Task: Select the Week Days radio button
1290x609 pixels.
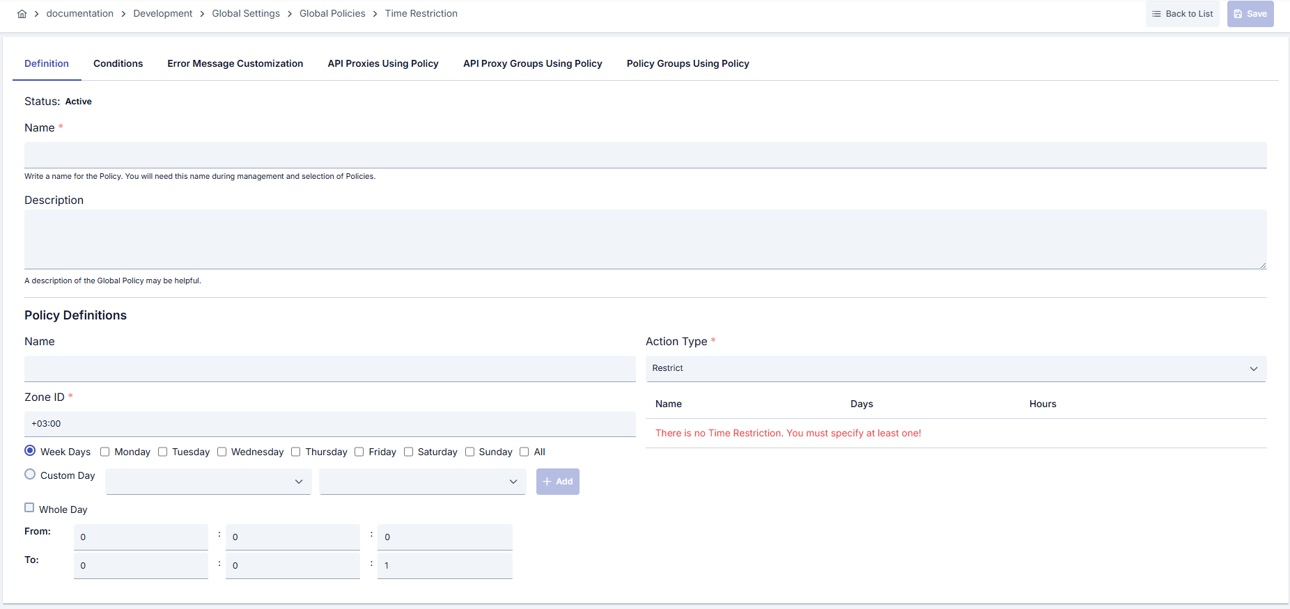Action: pos(30,451)
